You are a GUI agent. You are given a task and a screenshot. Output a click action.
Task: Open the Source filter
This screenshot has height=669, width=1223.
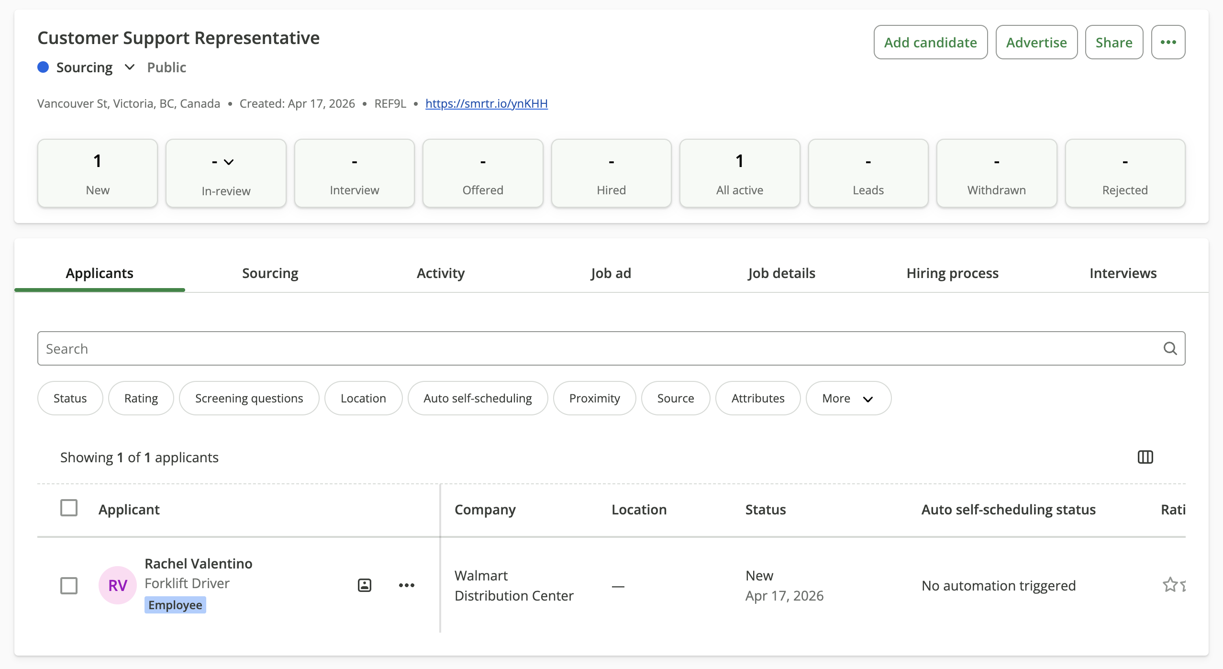[676, 398]
